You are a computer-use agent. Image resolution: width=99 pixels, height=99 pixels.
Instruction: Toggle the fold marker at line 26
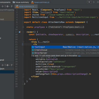point(23,54)
